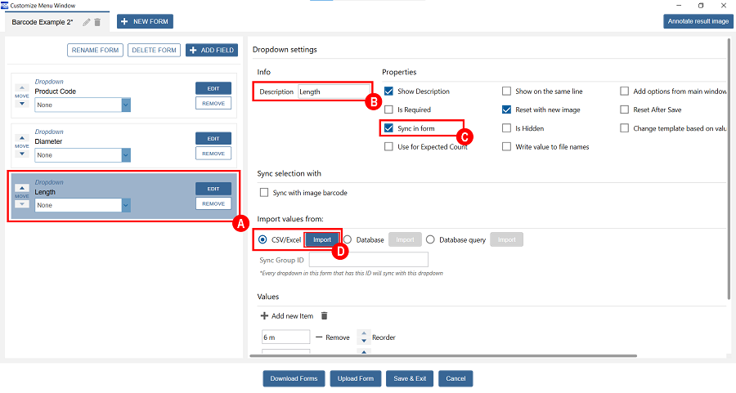The image size is (736, 393).
Task: Enable the Is Required checkbox
Action: (388, 109)
